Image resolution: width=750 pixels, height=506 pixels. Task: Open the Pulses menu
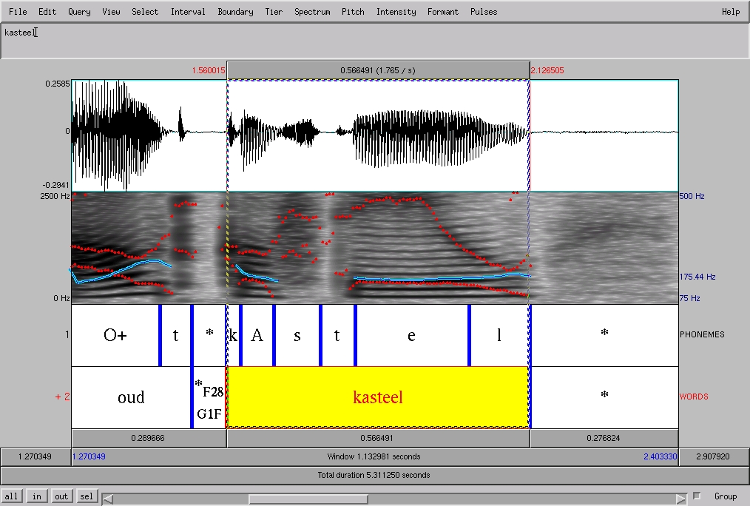tap(484, 12)
